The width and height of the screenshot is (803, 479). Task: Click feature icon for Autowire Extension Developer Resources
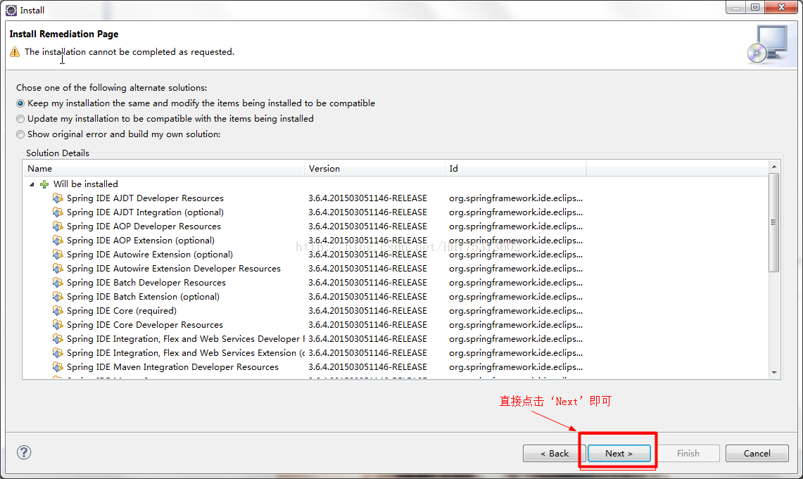(58, 269)
